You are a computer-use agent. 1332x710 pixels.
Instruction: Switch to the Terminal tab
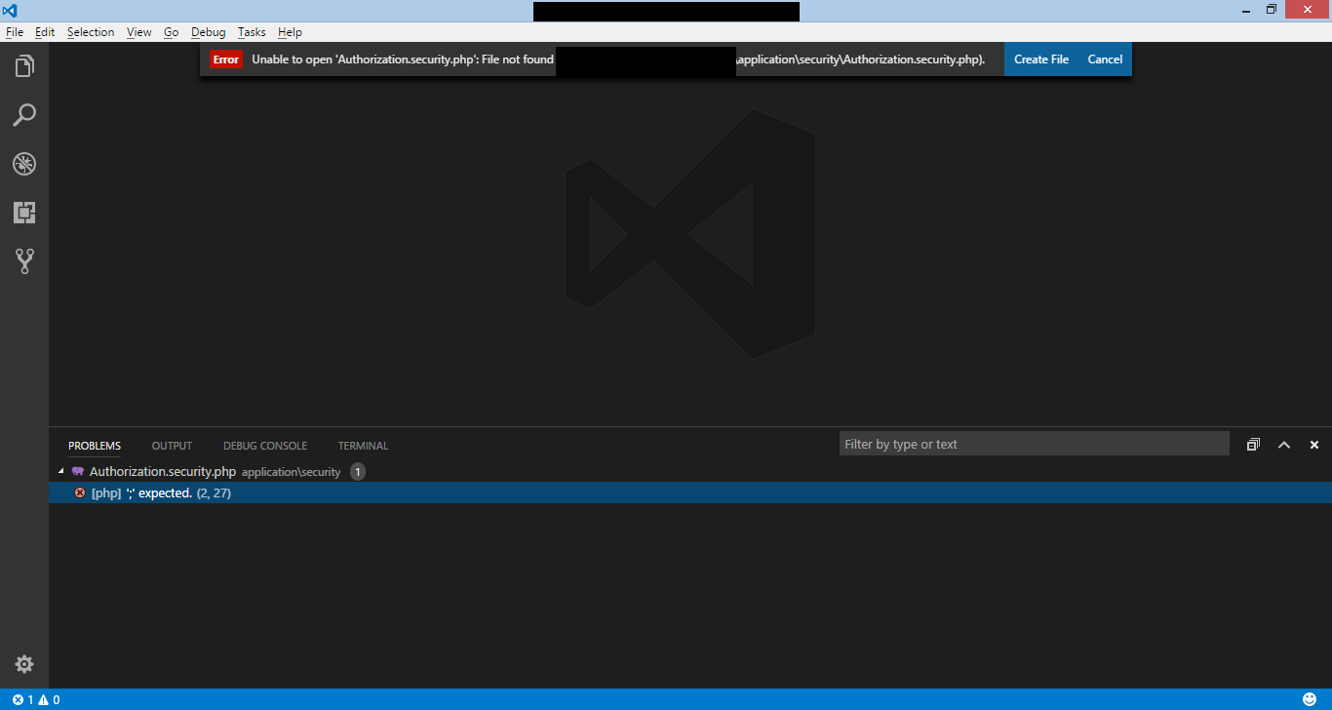click(x=363, y=446)
